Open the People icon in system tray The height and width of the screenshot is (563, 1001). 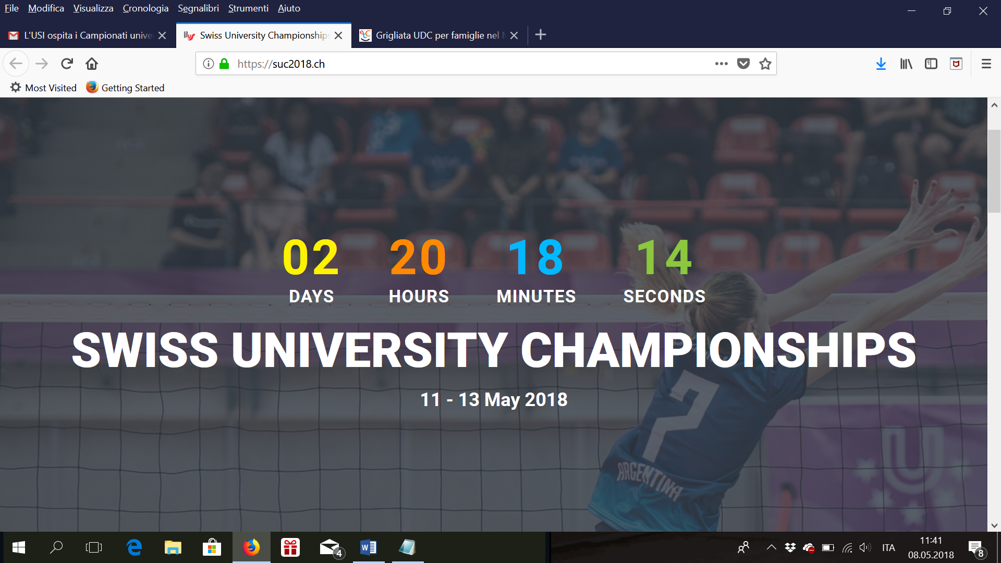point(743,547)
